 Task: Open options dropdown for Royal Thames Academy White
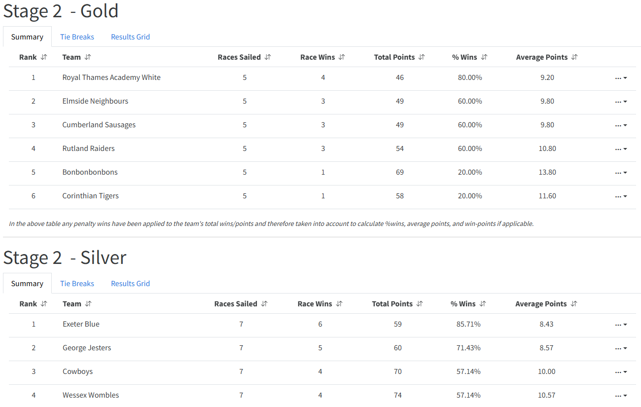coord(621,78)
